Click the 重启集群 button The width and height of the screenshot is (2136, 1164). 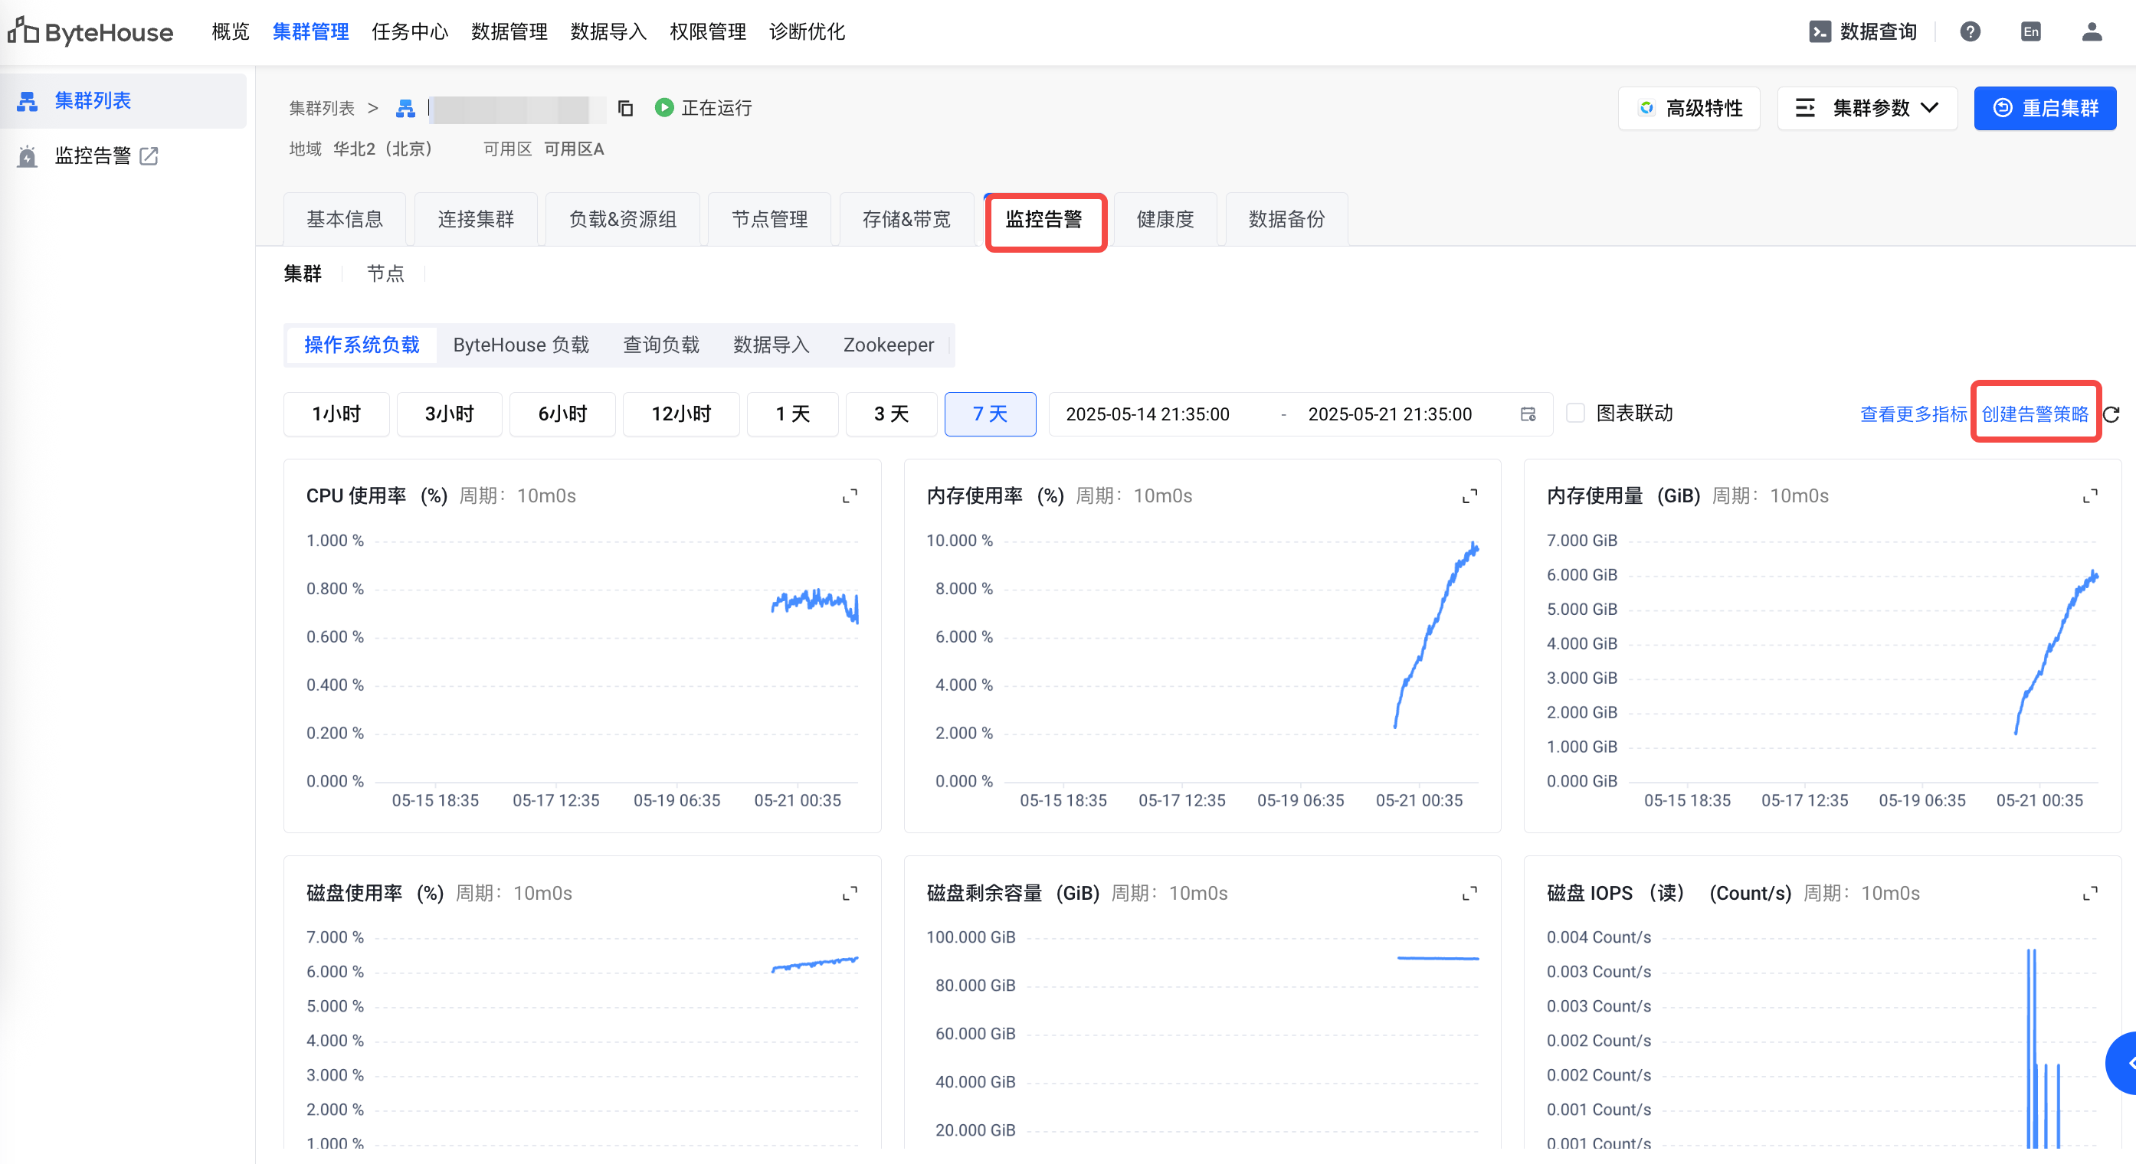coord(2046,108)
